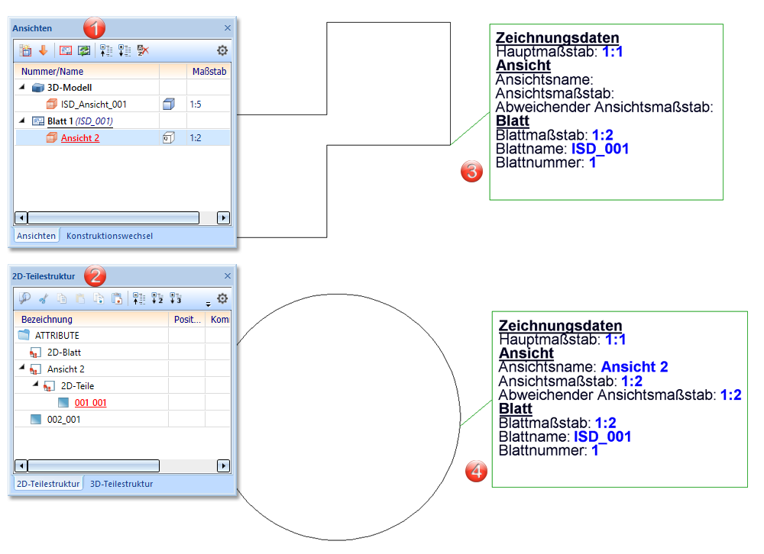Collapse the 2D-Teile tree node

[x=36, y=384]
